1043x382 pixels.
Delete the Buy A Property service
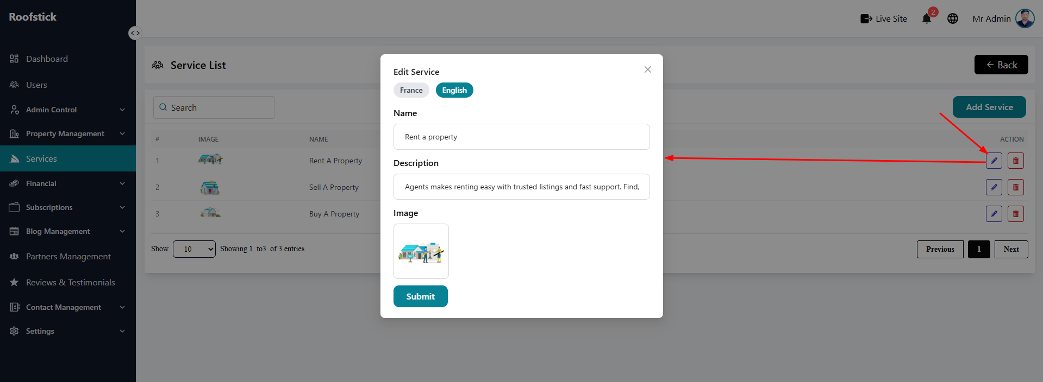[1016, 214]
